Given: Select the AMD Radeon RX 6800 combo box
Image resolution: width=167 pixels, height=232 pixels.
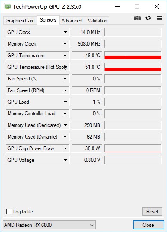Looking at the screenshot, I should pyautogui.click(x=49, y=225).
